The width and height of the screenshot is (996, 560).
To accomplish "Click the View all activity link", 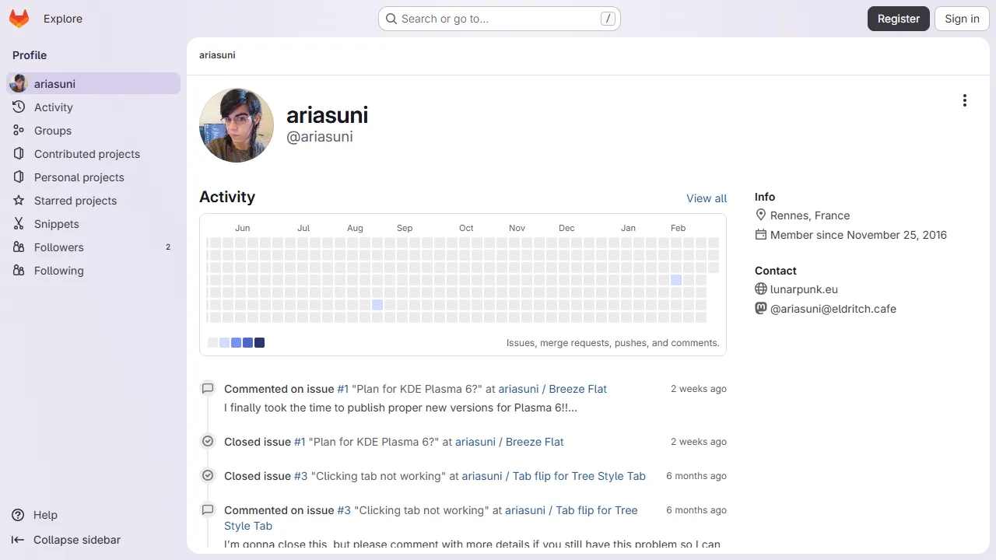I will [x=706, y=198].
